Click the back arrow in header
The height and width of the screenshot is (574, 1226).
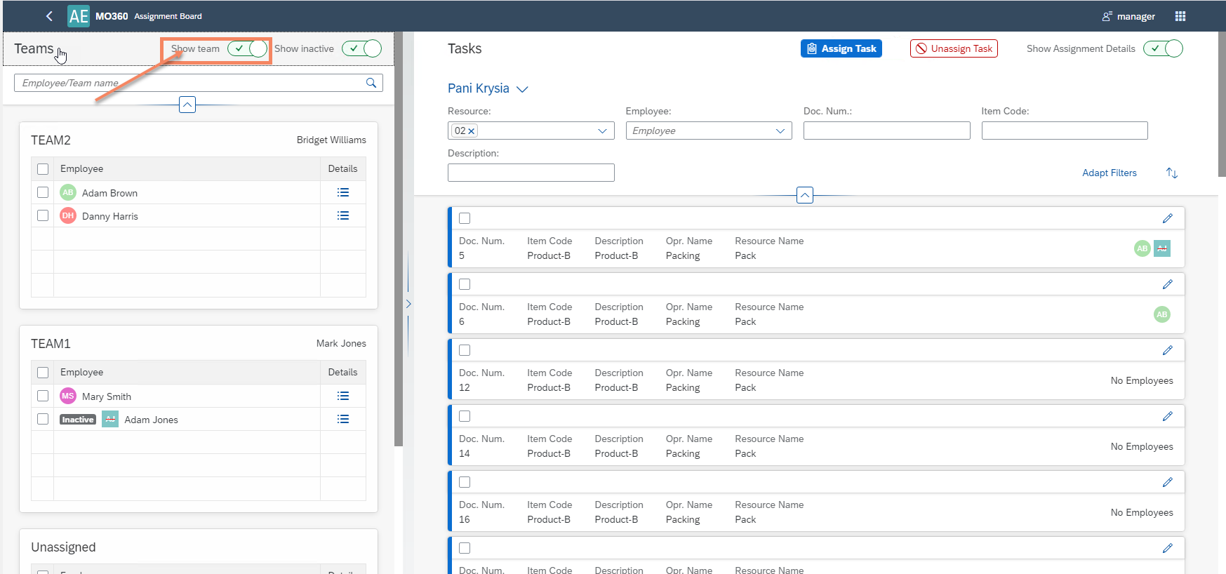pyautogui.click(x=49, y=16)
